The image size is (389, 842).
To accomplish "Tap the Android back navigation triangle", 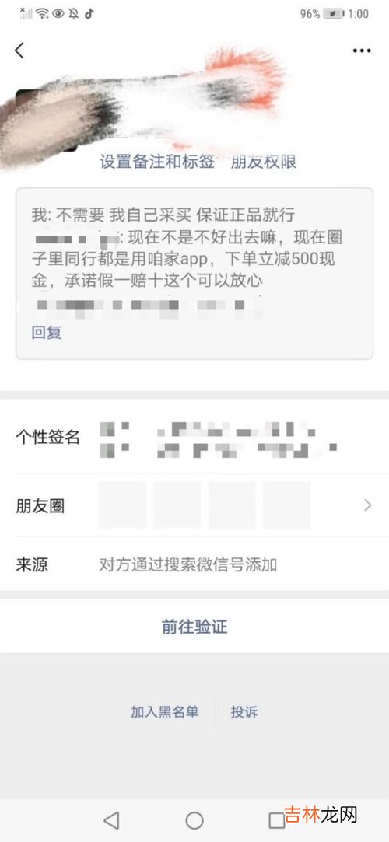I will pyautogui.click(x=111, y=820).
